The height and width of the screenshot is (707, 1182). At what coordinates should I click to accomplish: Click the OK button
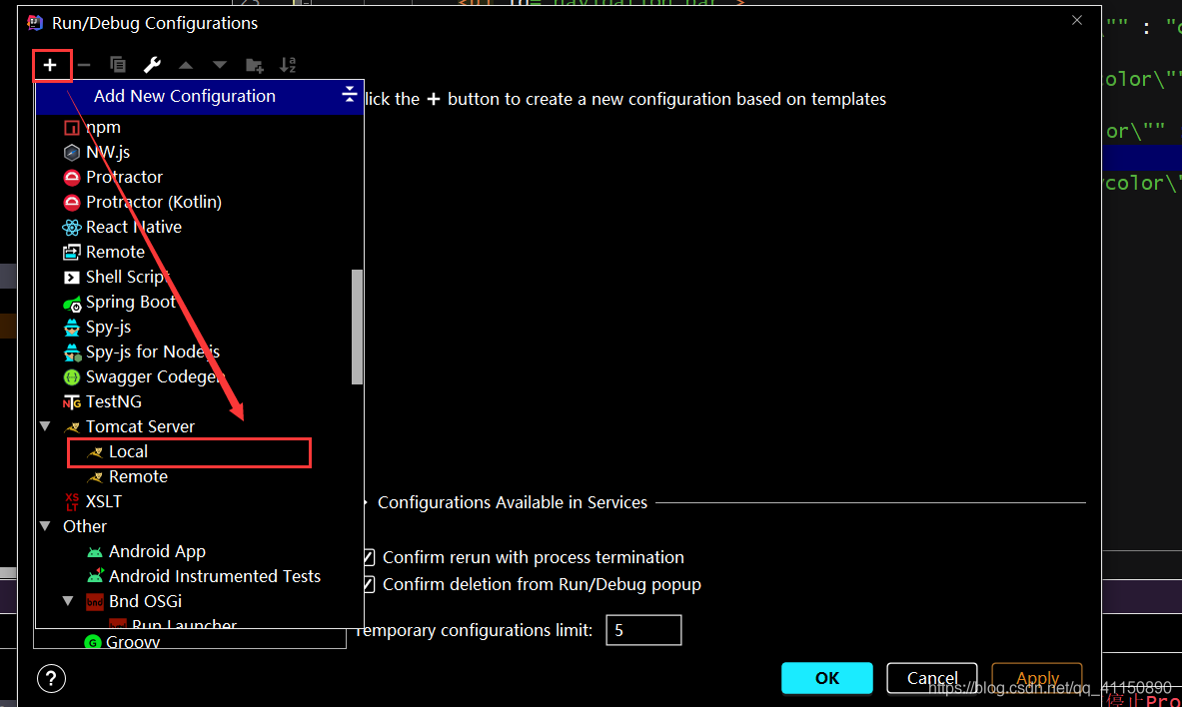827,678
